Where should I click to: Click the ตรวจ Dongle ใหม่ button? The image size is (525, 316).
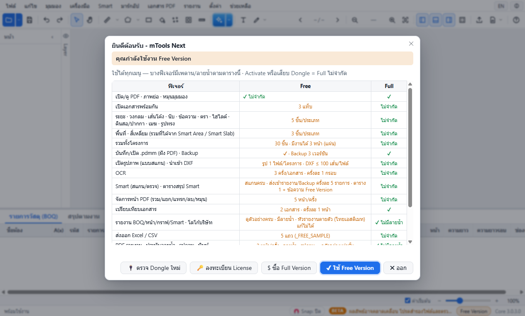coord(153,268)
